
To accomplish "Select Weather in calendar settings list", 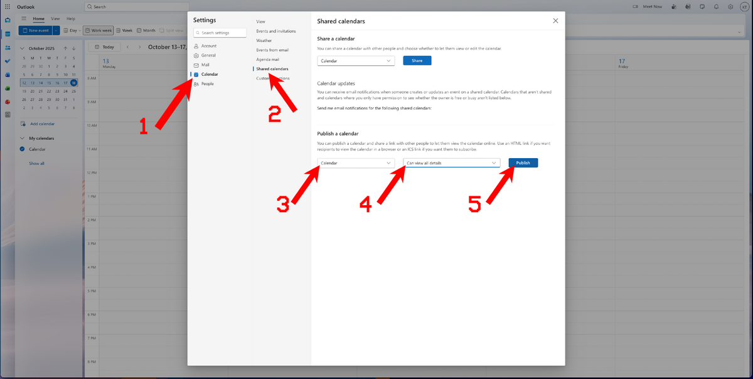I will pos(264,40).
